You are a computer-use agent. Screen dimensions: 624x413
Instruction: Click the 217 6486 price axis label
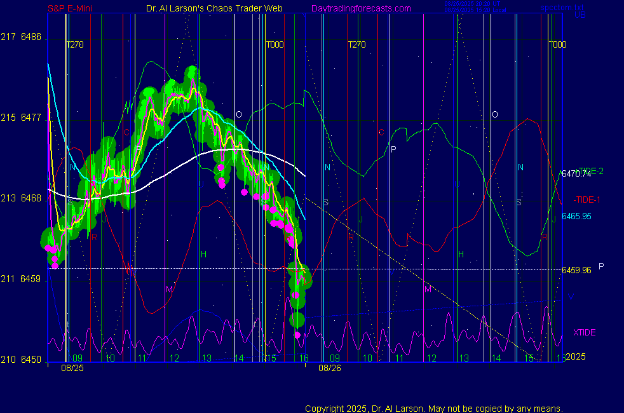point(22,37)
